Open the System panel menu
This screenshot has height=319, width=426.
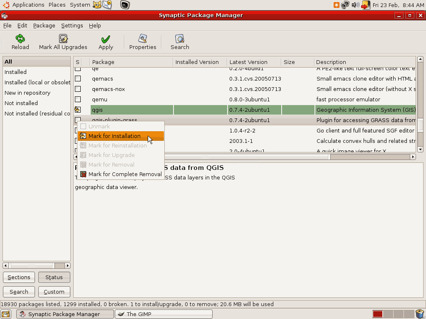coord(80,5)
